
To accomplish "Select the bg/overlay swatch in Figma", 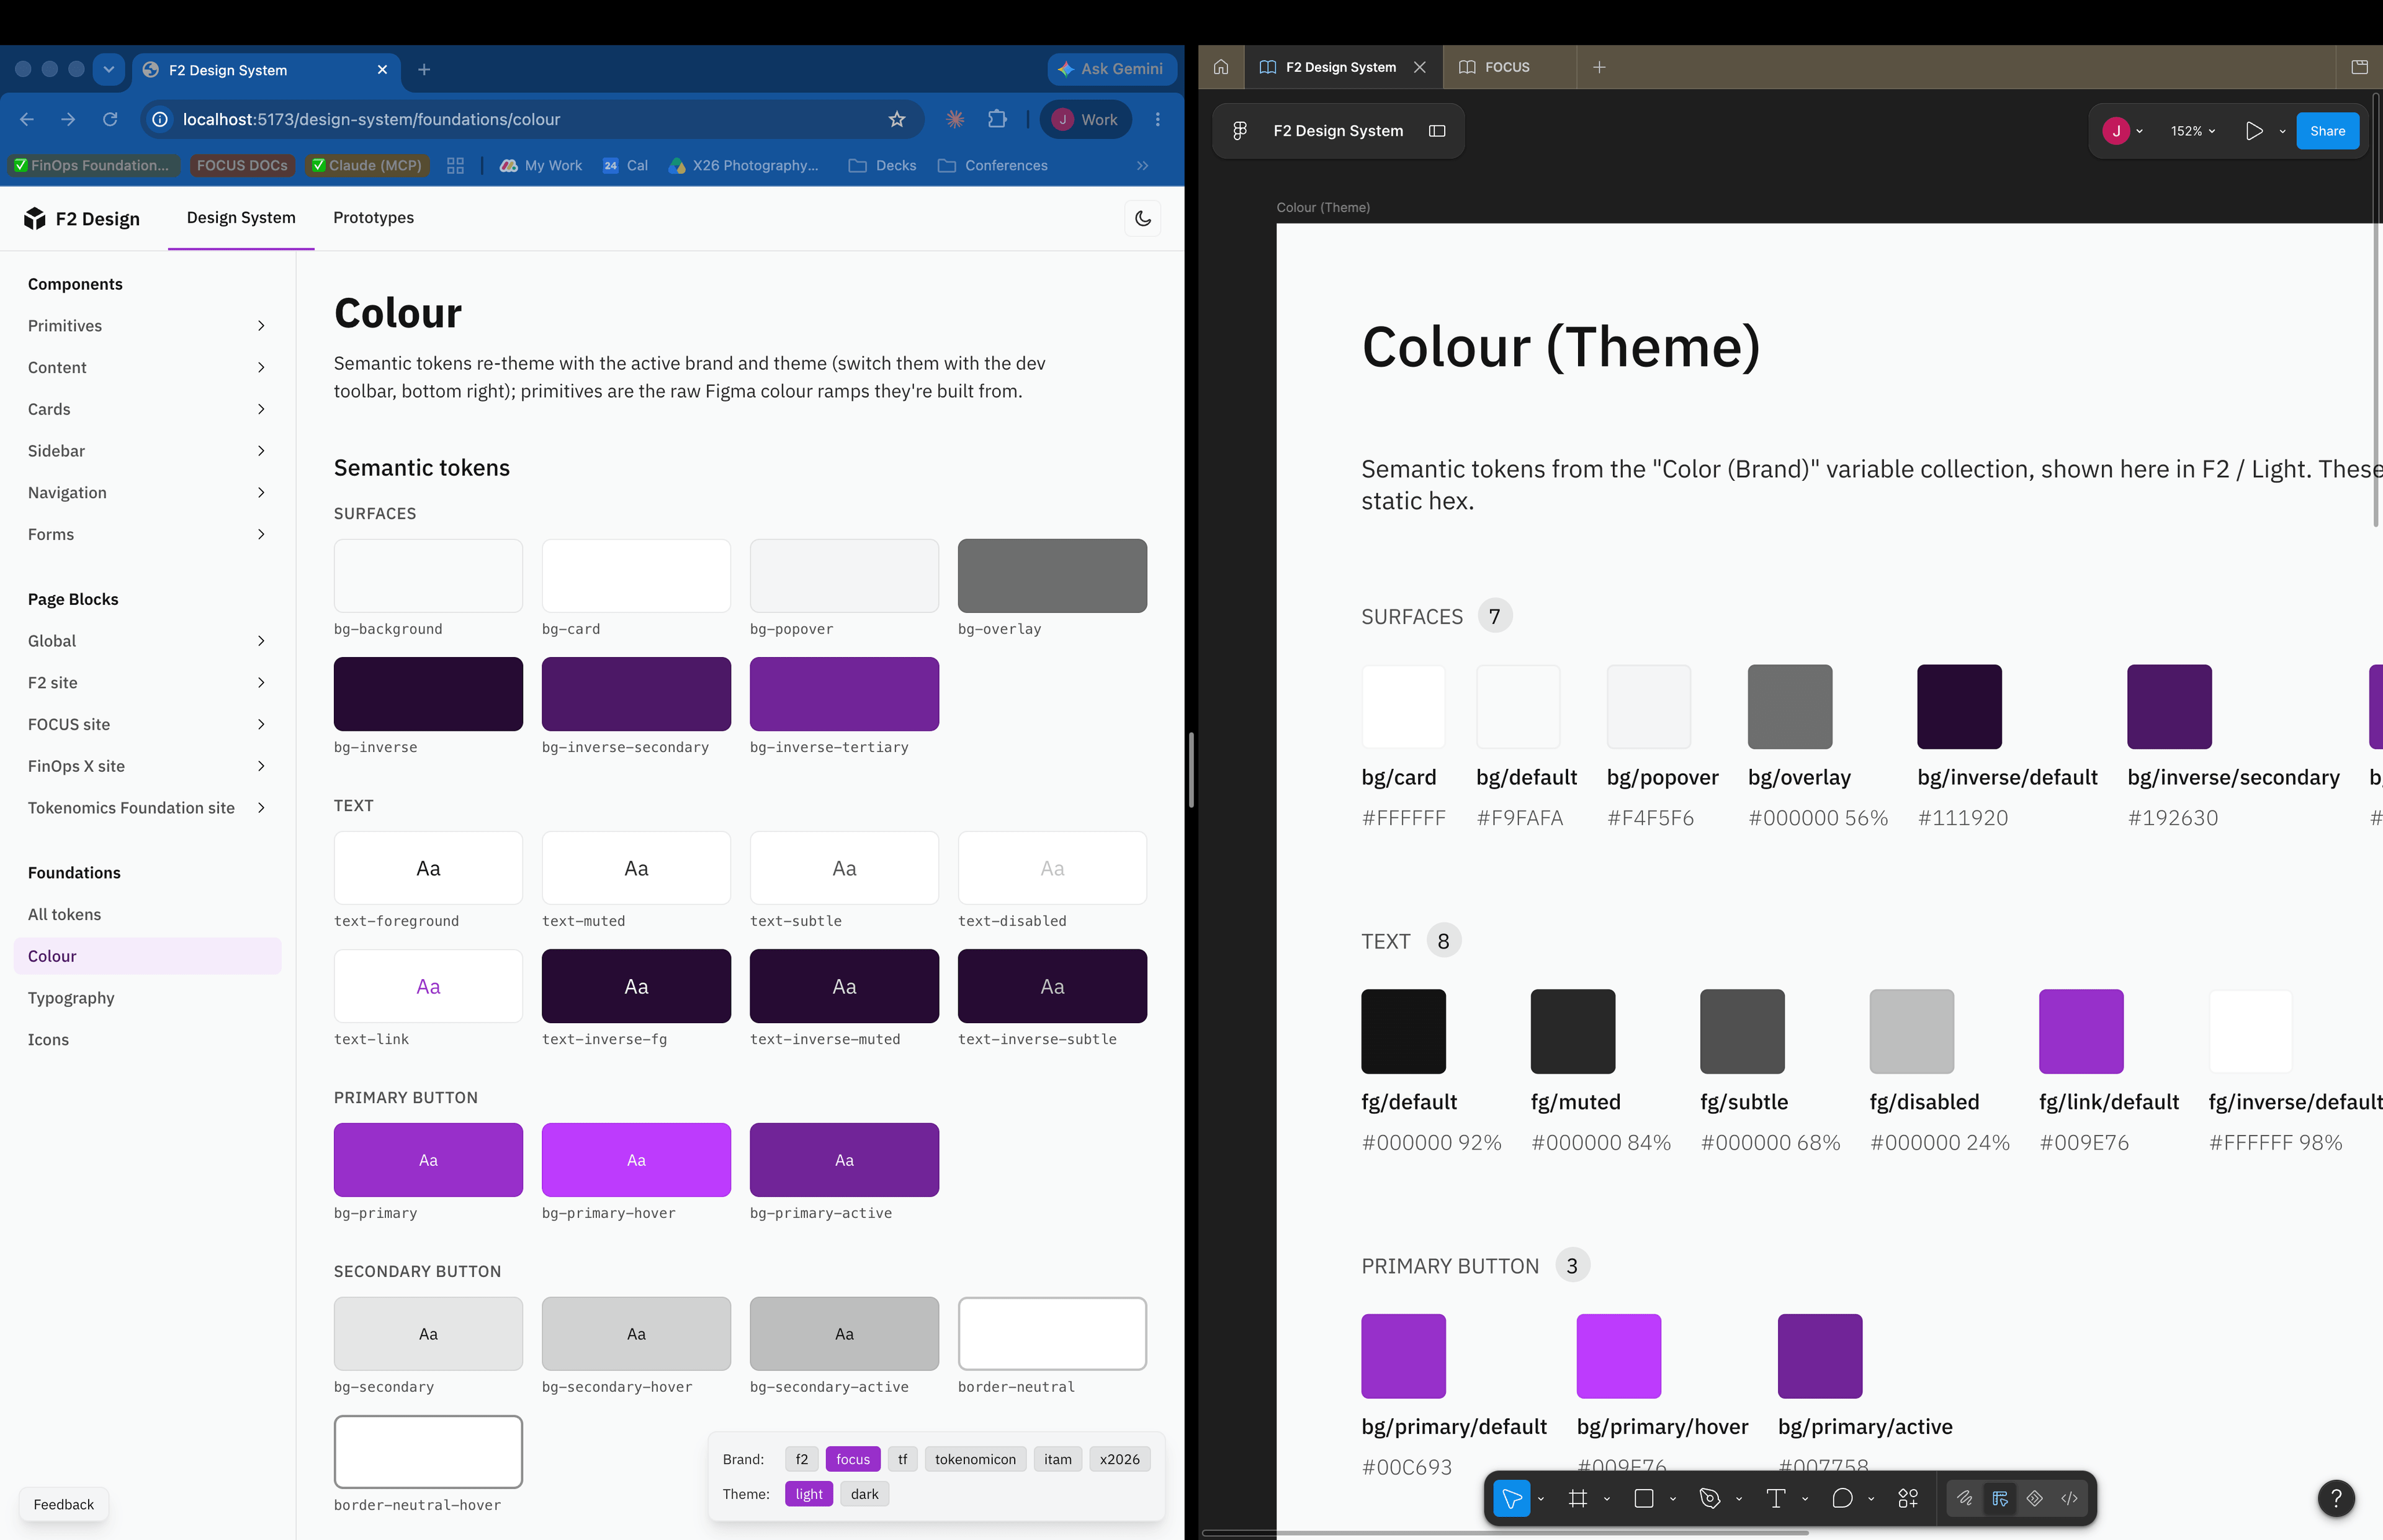I will (1790, 707).
